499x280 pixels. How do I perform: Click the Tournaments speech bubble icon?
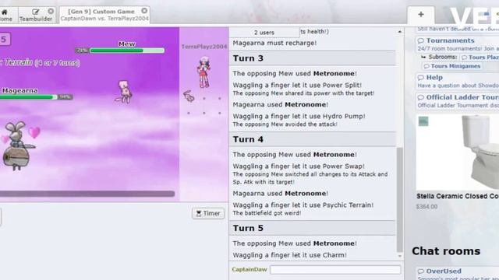421,40
